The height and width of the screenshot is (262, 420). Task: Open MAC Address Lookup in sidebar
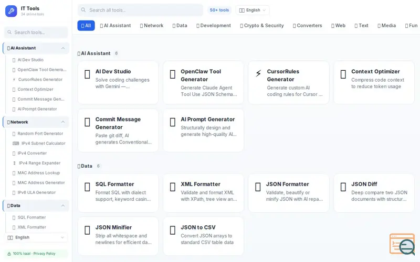[37, 173]
